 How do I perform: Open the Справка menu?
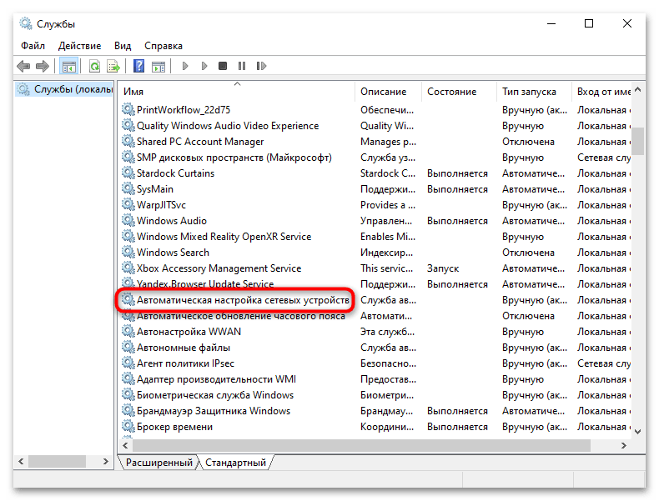coord(163,46)
